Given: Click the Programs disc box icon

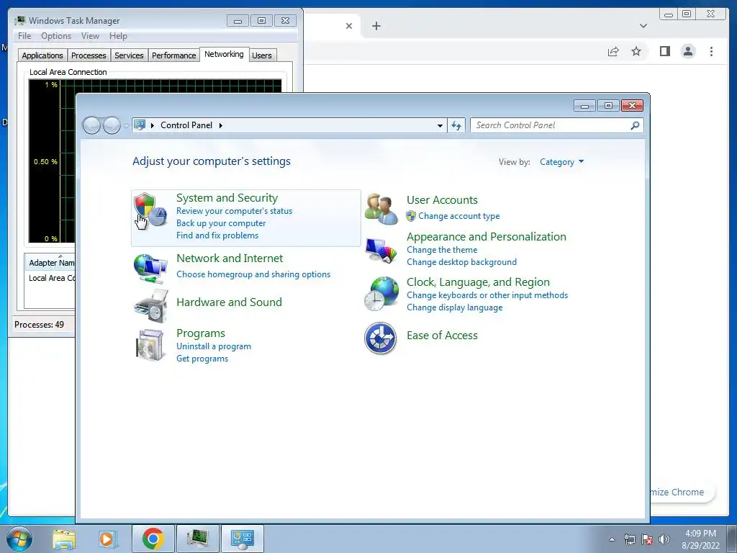Looking at the screenshot, I should coord(150,345).
